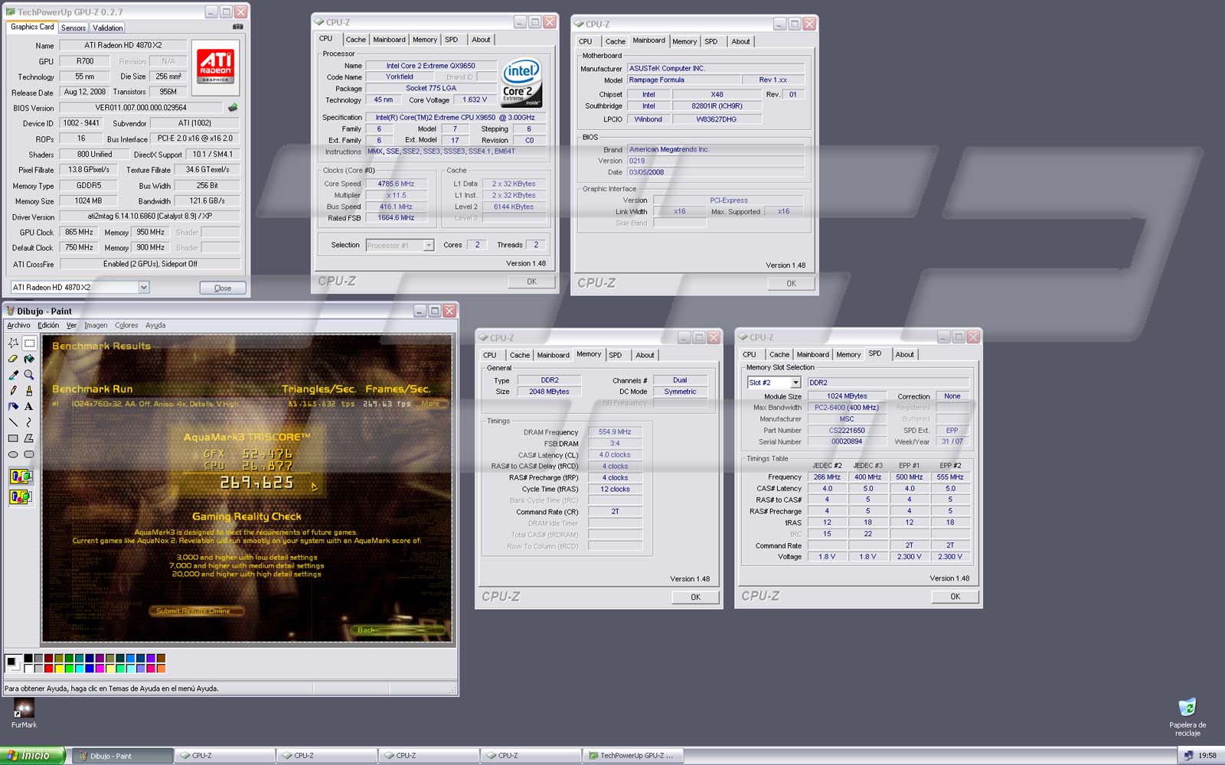Select the Rectangle shape tool

pyautogui.click(x=13, y=438)
